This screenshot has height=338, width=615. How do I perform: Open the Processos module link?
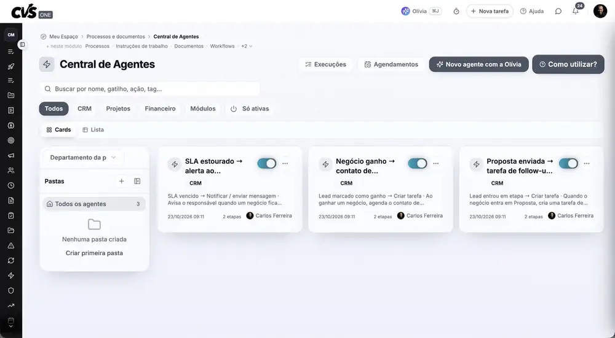point(97,46)
